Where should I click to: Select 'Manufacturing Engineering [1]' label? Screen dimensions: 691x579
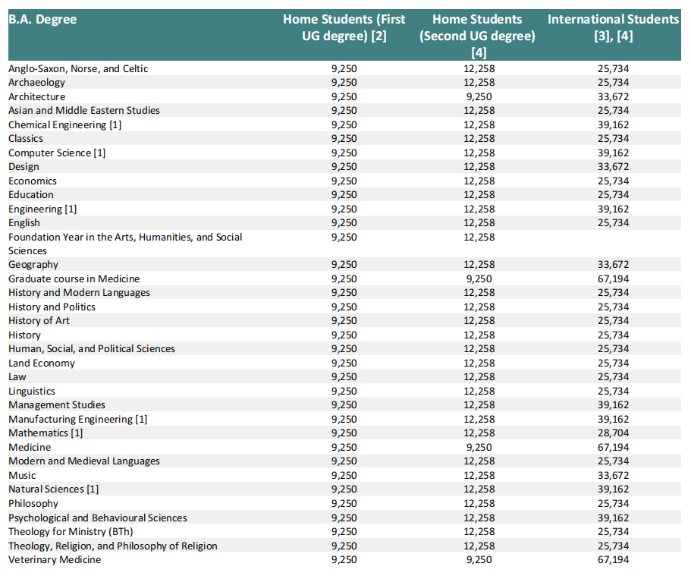tap(77, 420)
